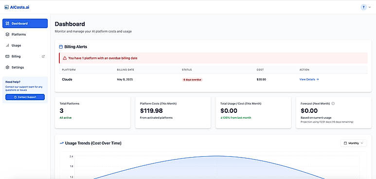Click the overdue warning triangle icon
Screen dimensions: 376x179
point(65,58)
